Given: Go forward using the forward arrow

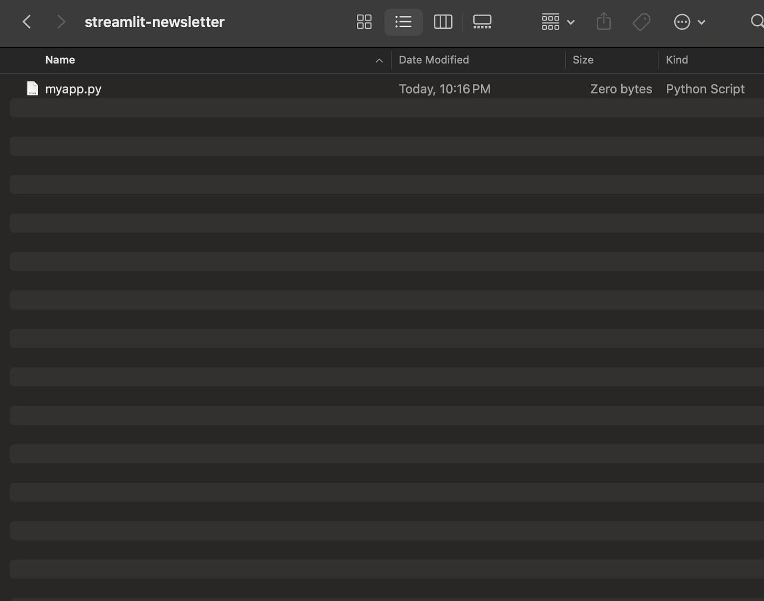Looking at the screenshot, I should tap(61, 22).
